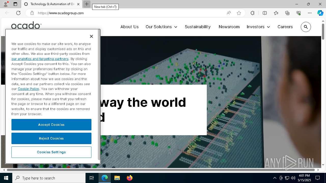
Task: Show hidden system tray icons
Action: pyautogui.click(x=275, y=178)
